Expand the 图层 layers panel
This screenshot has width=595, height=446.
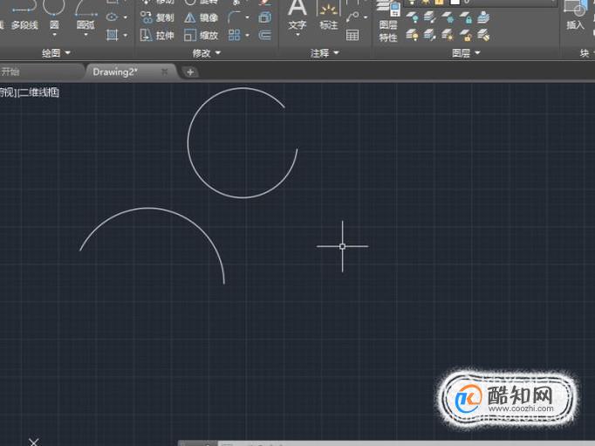pos(466,52)
